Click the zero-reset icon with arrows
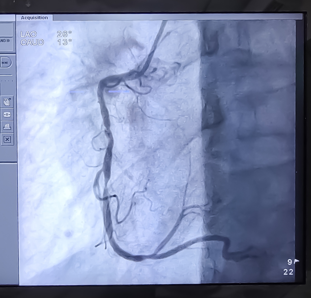 pyautogui.click(x=7, y=115)
